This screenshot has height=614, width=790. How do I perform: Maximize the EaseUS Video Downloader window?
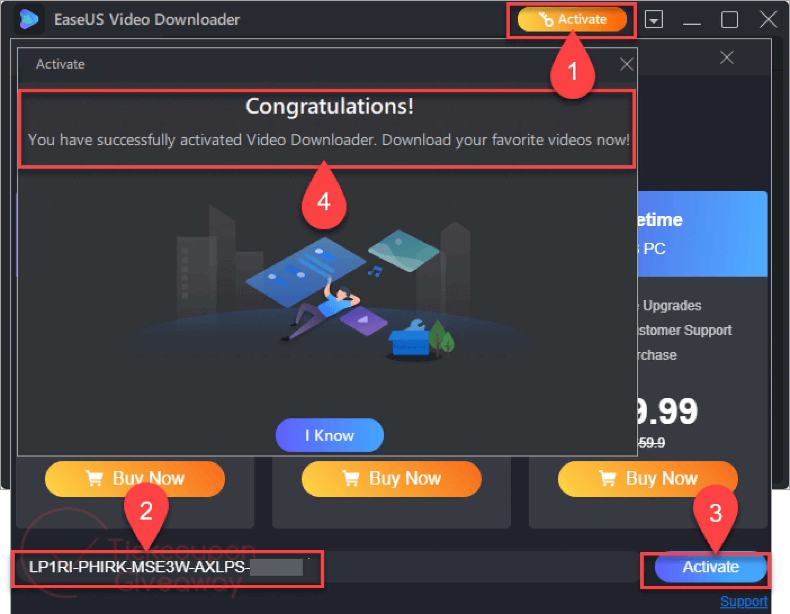click(729, 19)
